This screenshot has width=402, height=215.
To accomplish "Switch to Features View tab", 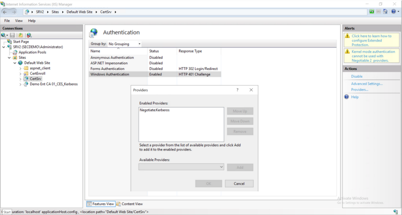I will (x=100, y=204).
